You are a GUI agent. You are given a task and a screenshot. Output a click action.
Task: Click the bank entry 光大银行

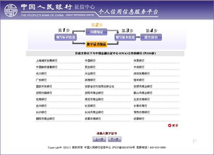coord(41,74)
